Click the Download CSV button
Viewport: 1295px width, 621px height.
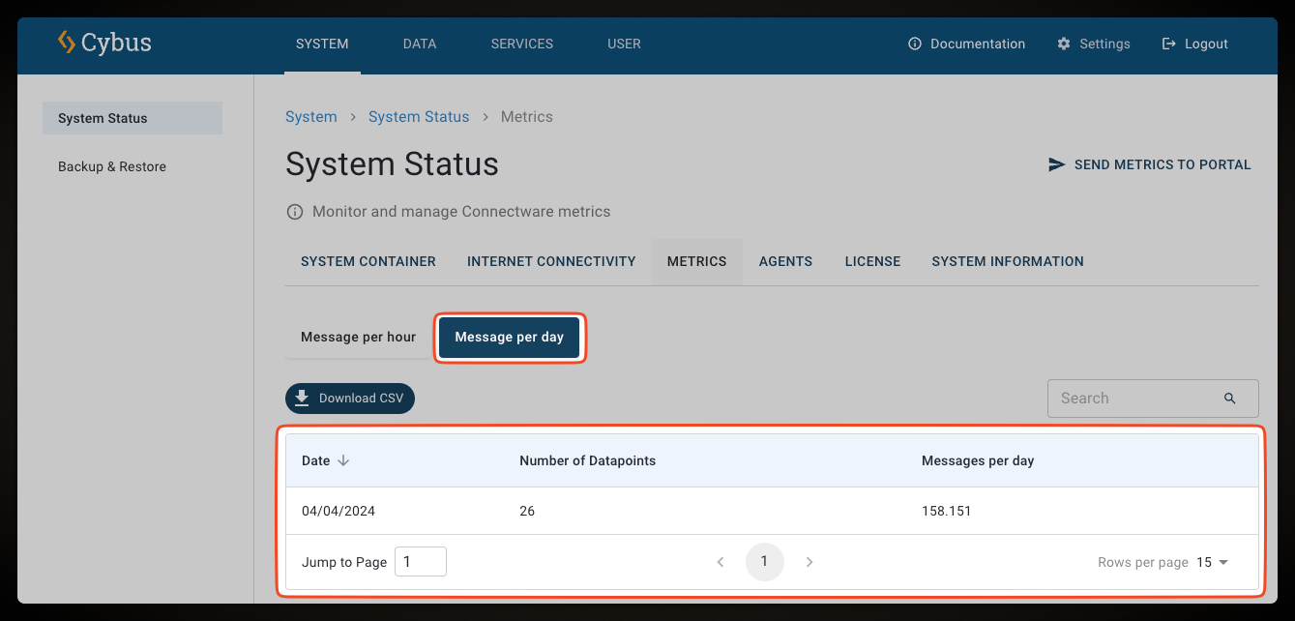(350, 399)
